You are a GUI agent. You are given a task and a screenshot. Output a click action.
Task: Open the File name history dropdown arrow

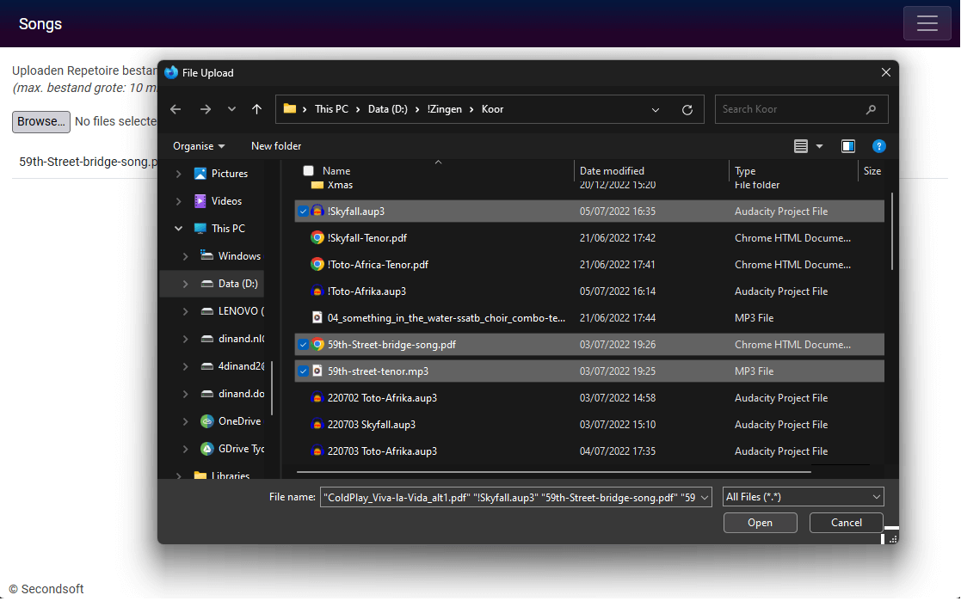point(705,498)
